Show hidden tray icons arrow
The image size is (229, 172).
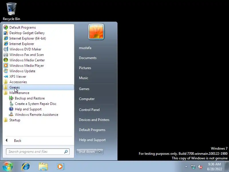(186, 167)
